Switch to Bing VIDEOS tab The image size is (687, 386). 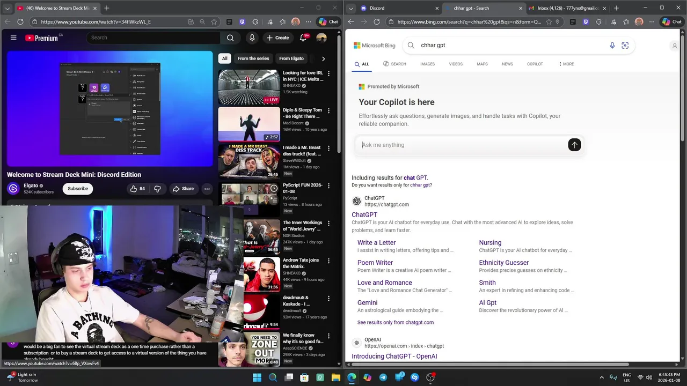(x=456, y=64)
